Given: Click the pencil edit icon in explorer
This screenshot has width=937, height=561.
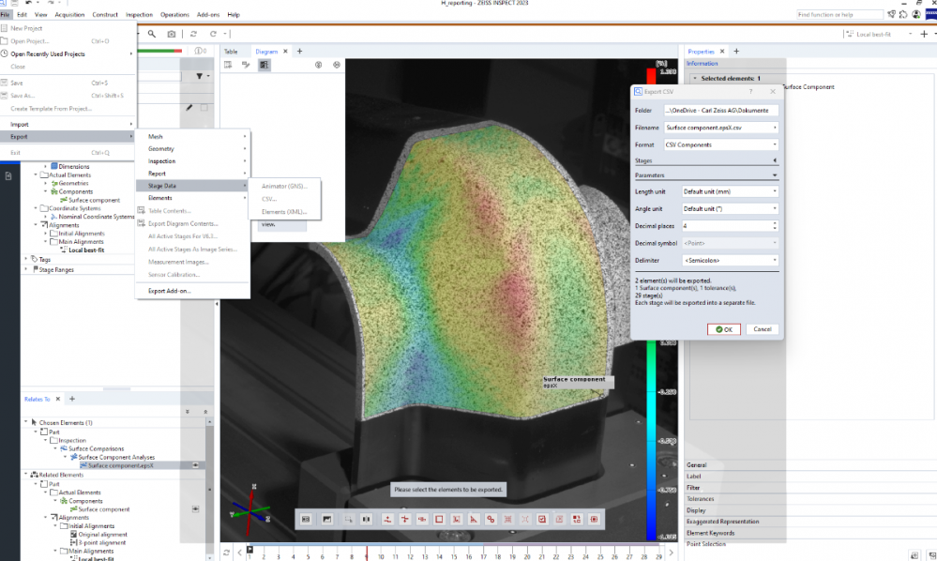Looking at the screenshot, I should (x=189, y=108).
